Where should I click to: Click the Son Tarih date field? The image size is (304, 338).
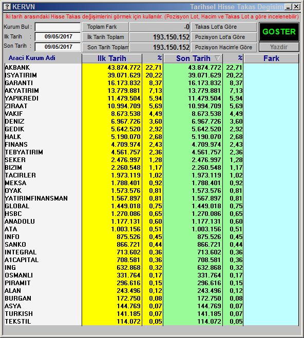(58, 47)
